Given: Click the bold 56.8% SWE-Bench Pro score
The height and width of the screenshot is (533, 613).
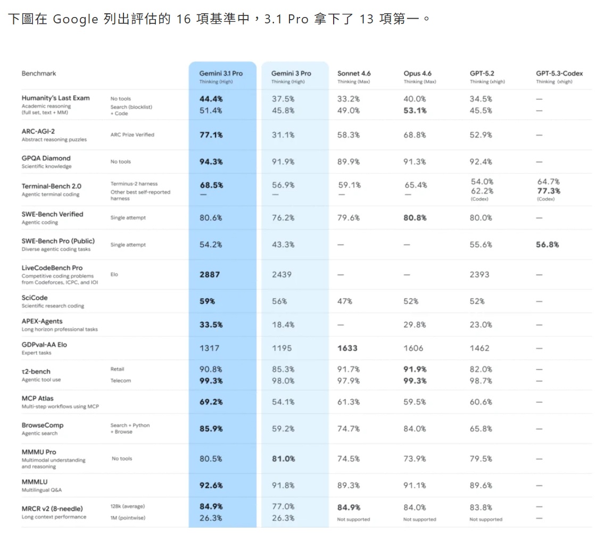Looking at the screenshot, I should click(x=547, y=245).
